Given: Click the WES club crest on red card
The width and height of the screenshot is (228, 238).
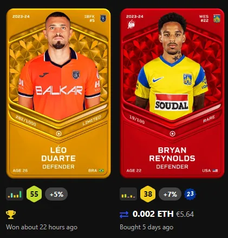Looking at the screenshot, I should 217,18.
